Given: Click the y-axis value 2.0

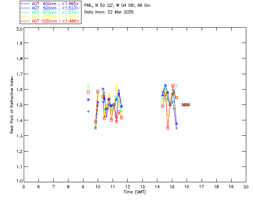Looking at the screenshot, I should [x=19, y=29].
